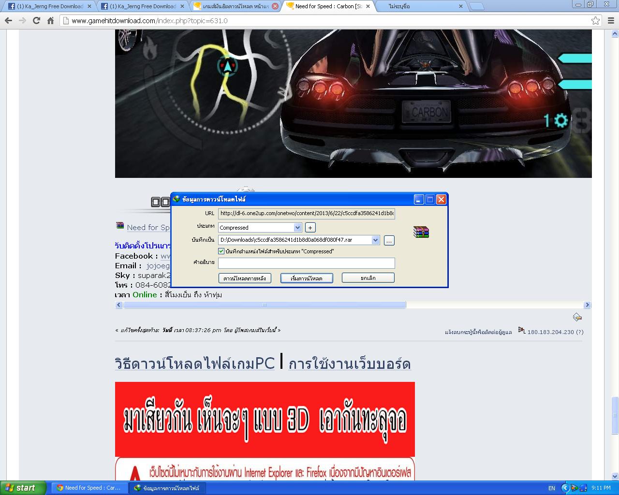Minimize the download info dialog
Viewport: 619px width, 495px height.
pyautogui.click(x=419, y=199)
